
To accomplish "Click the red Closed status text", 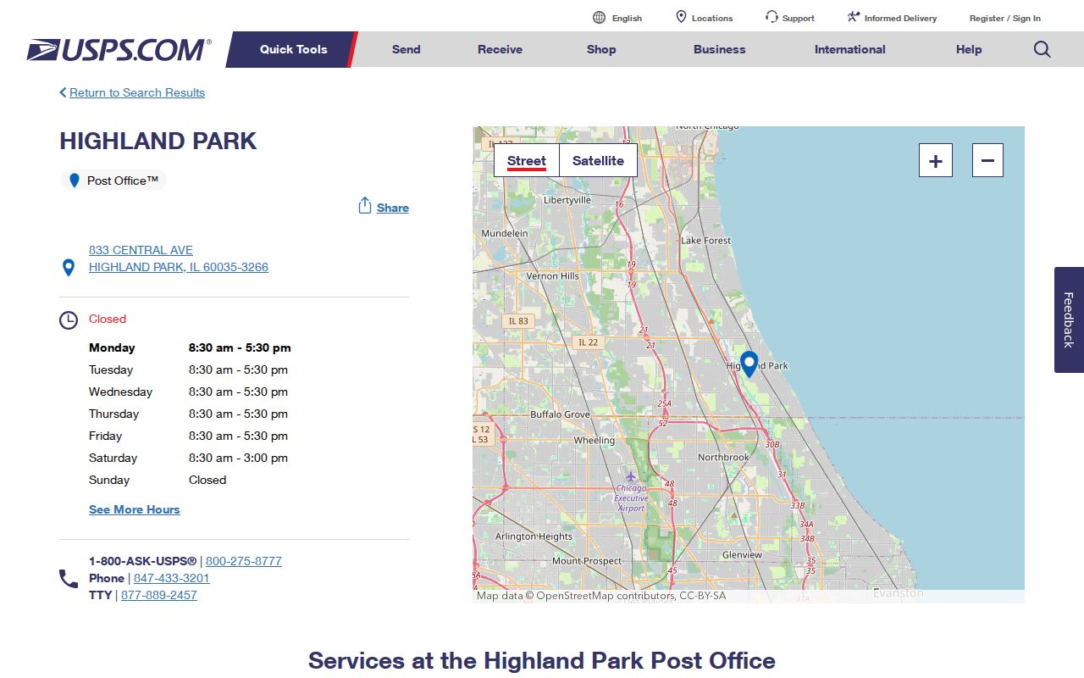I will point(108,319).
